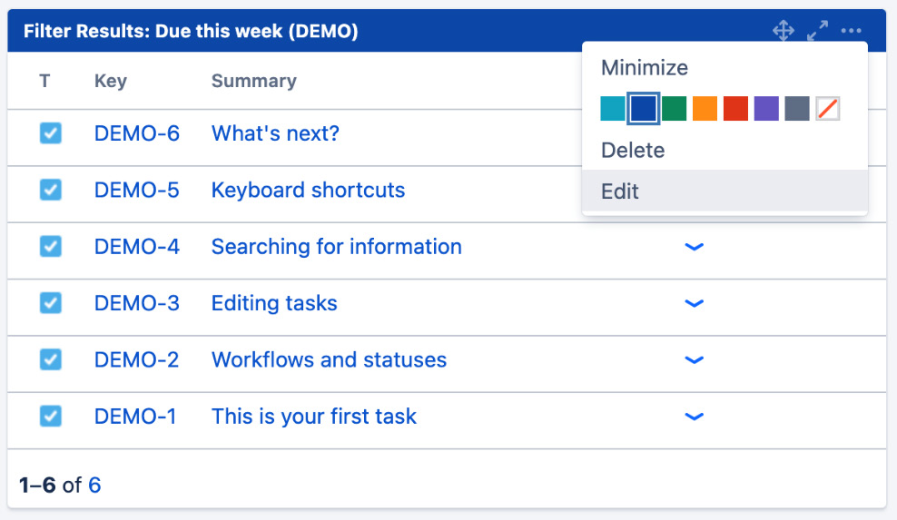Expand the chevron for Searching for information

coord(694,247)
